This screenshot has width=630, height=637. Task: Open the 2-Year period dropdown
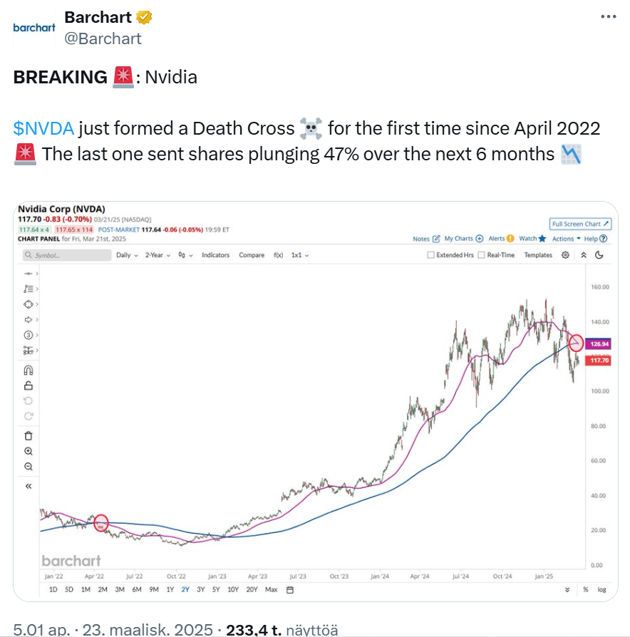[x=157, y=255]
